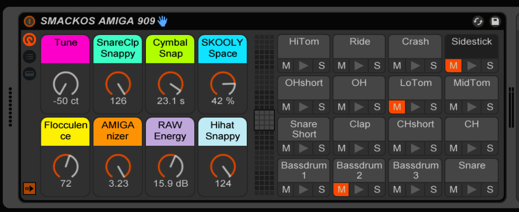The height and width of the screenshot is (212, 519).
Task: Click the pad overview selector grid
Action: (x=264, y=120)
